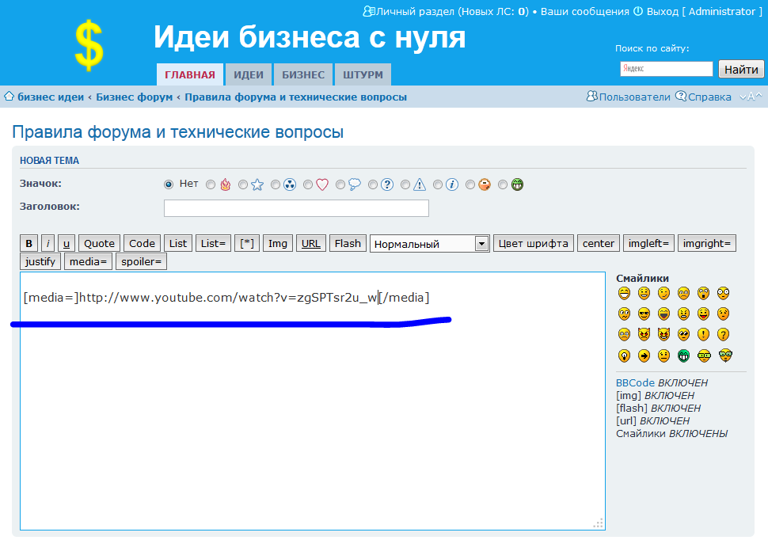768x540 pixels.
Task: Choose the red heart topic icon radio
Action: [308, 185]
